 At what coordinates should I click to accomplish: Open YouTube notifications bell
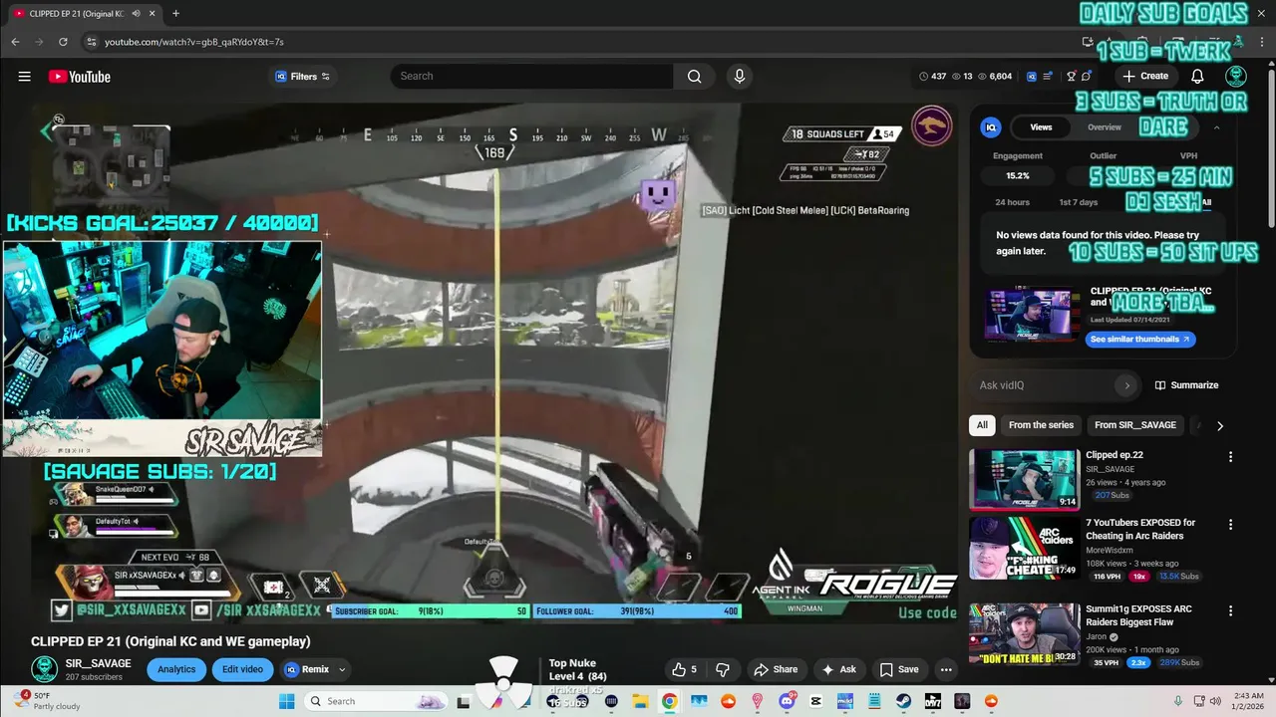pyautogui.click(x=1197, y=77)
